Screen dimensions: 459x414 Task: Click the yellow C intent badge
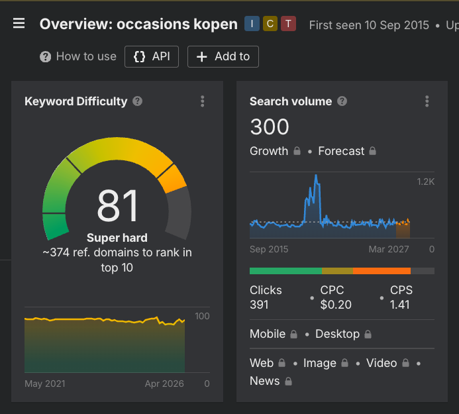[270, 24]
